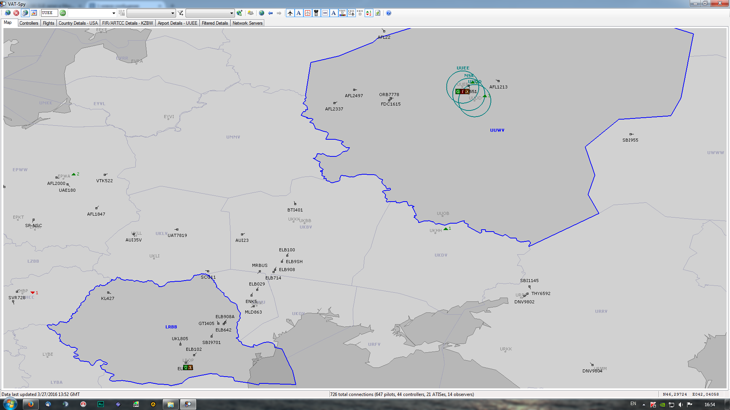Open the Windows Start menu
730x410 pixels.
point(10,404)
